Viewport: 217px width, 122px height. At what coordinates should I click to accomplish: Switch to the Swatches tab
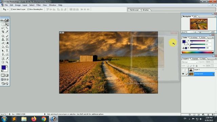tap(194, 38)
